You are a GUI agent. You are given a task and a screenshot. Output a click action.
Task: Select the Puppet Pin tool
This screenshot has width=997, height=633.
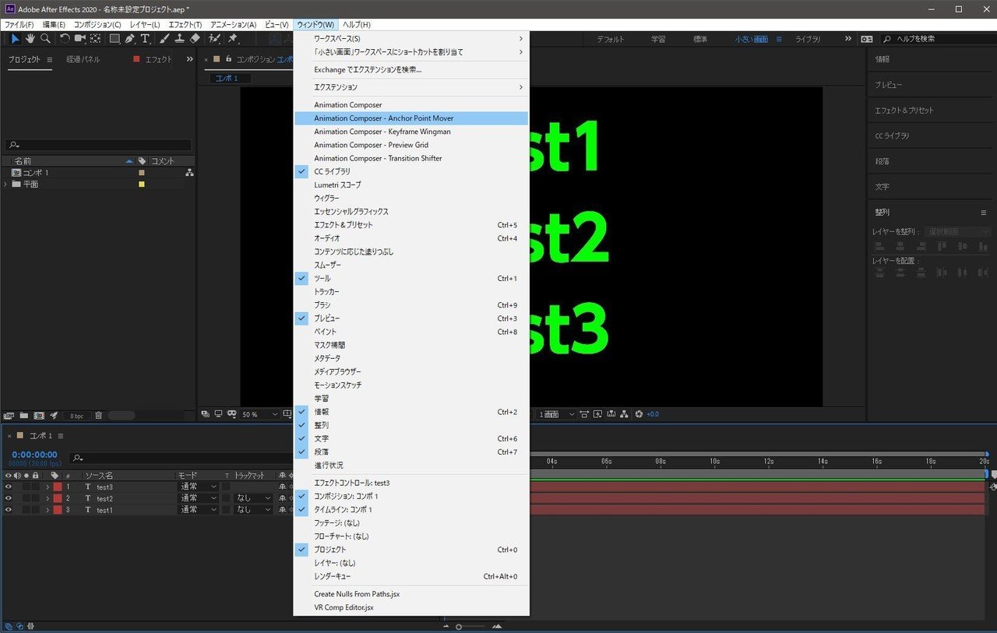click(233, 38)
